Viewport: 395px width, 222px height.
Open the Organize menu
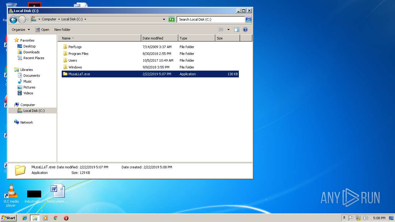point(21,30)
